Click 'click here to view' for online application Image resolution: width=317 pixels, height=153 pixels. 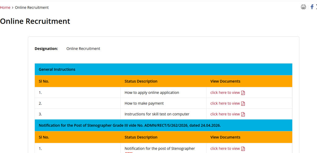click(225, 92)
